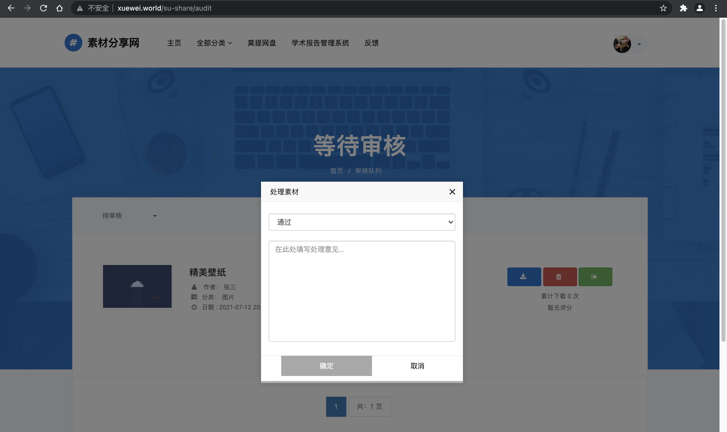The width and height of the screenshot is (727, 432).
Task: Reload the page using browser refresh icon
Action: [43, 8]
